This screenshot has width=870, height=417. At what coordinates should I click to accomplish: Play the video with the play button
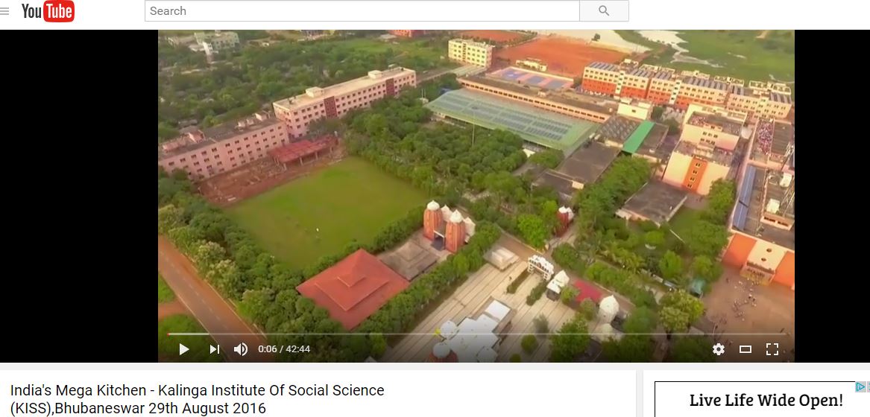(183, 348)
